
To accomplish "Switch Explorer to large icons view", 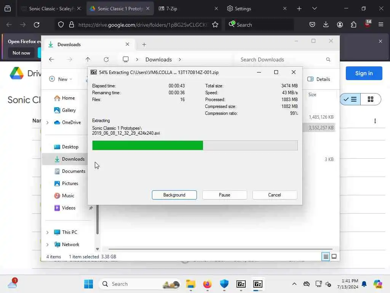I will click(334, 256).
